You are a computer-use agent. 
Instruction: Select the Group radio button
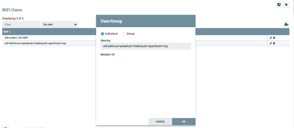click(124, 34)
